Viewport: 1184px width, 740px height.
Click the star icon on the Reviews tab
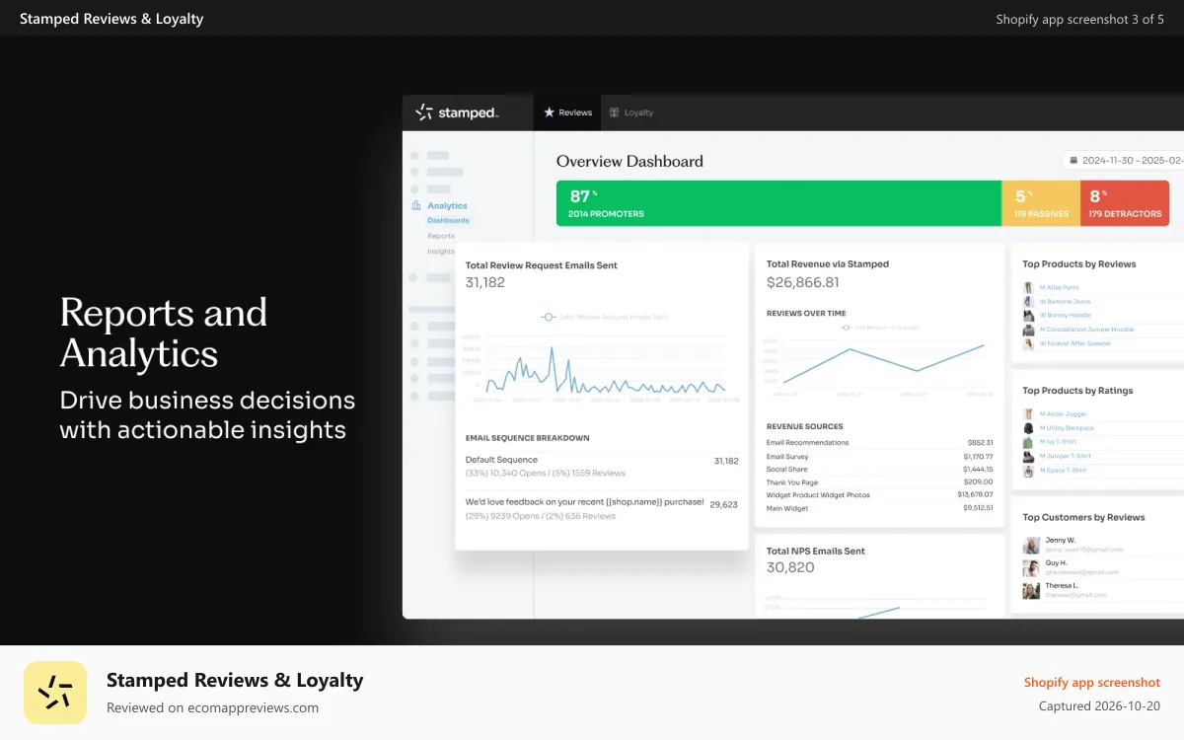pyautogui.click(x=550, y=112)
